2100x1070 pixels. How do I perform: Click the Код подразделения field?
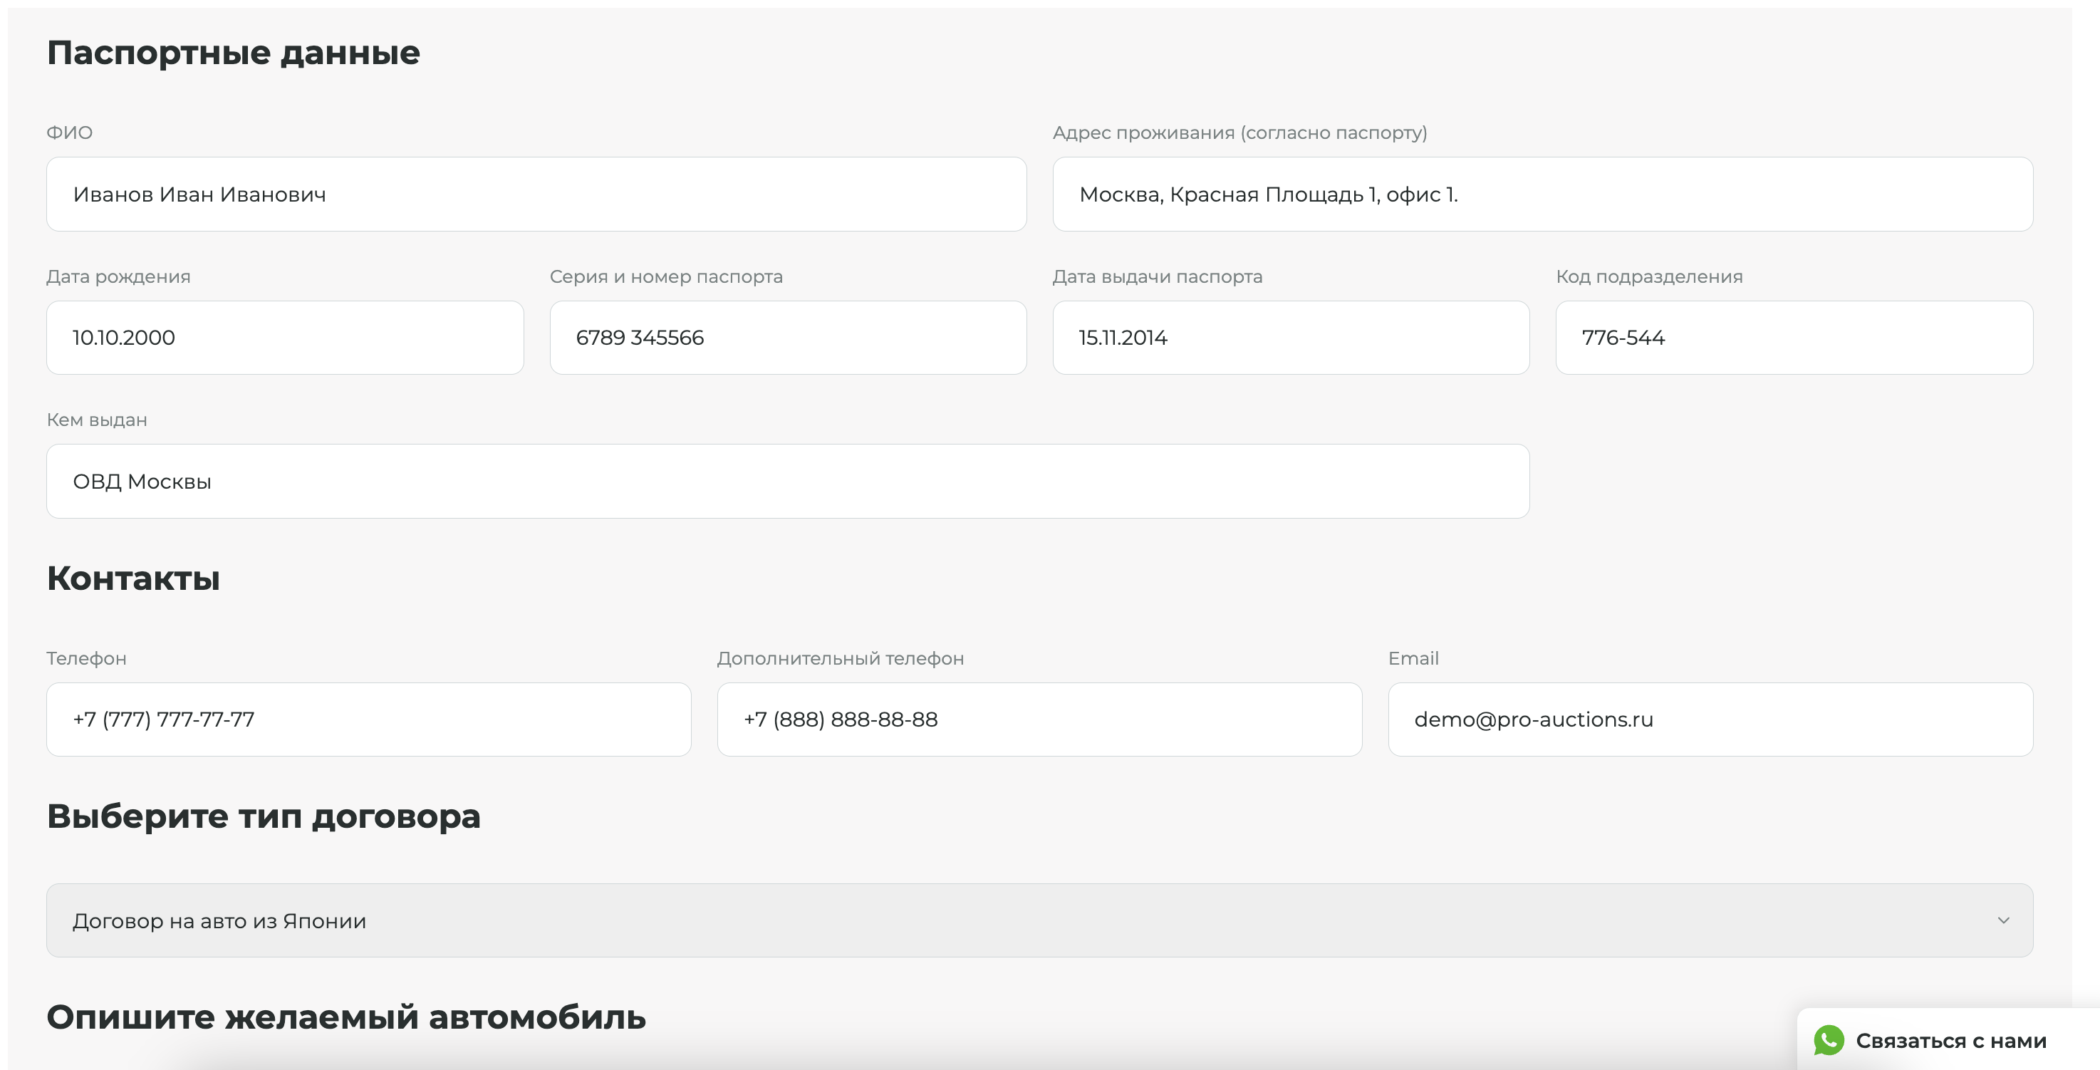(1794, 338)
